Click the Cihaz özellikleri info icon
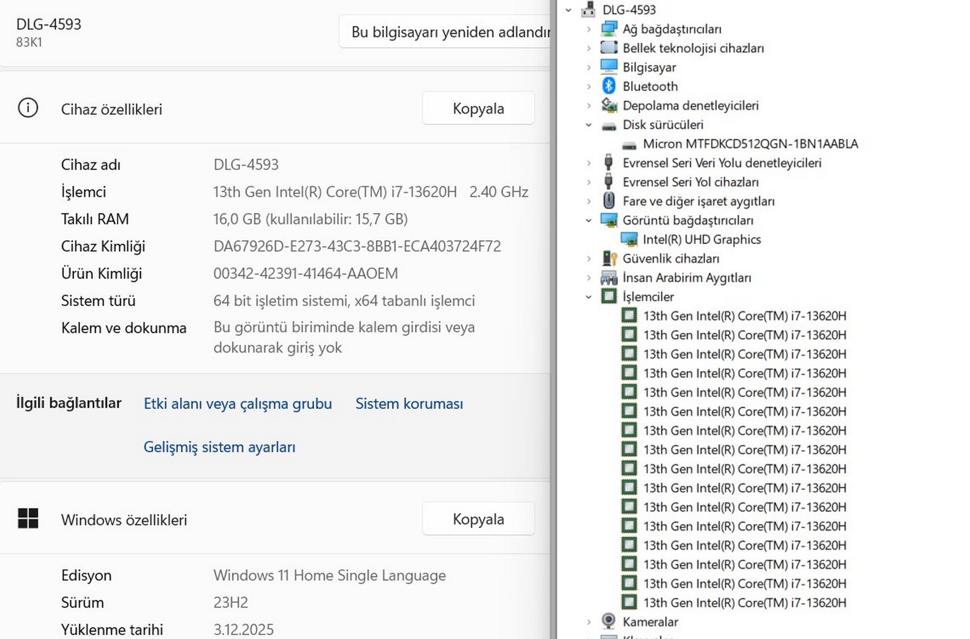The image size is (970, 639). pos(28,108)
